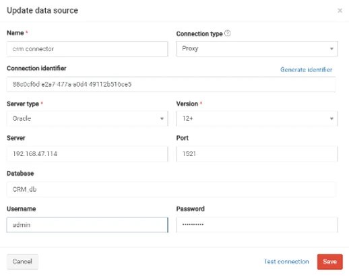Click the Version dropdown arrow icon
This screenshot has width=349, height=276.
tap(331, 118)
